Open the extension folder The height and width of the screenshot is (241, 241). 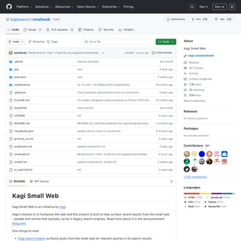coord(20,77)
